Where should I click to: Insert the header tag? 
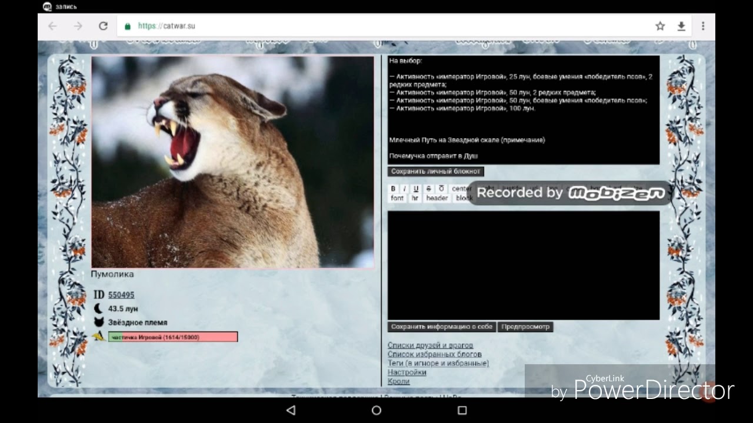437,198
